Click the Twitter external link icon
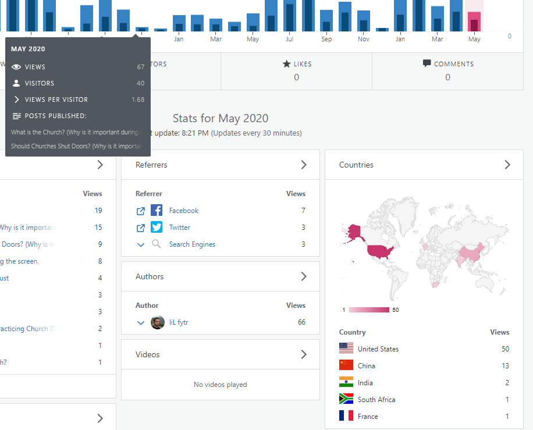Screen dimensions: 533x430 (x=140, y=228)
